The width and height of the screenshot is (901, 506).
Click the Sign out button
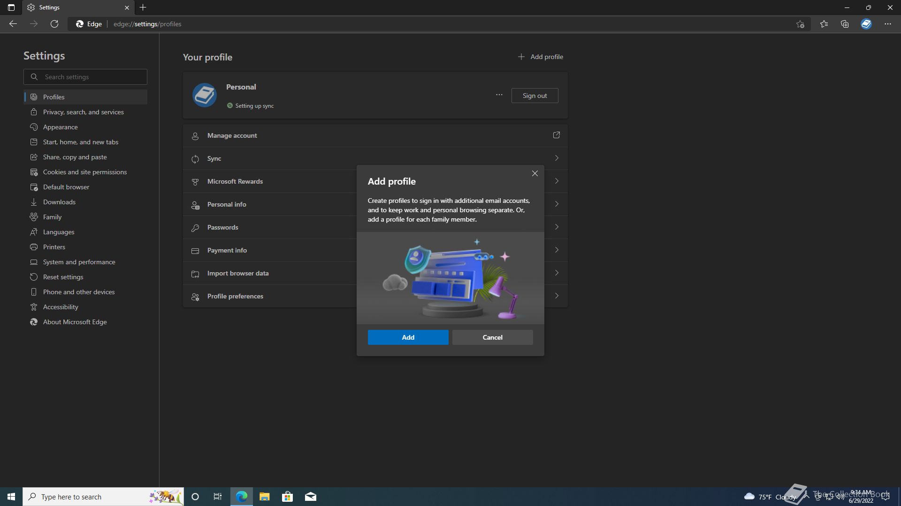point(534,96)
